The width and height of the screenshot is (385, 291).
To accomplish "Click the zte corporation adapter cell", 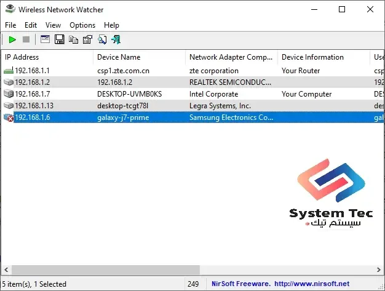I will (214, 71).
